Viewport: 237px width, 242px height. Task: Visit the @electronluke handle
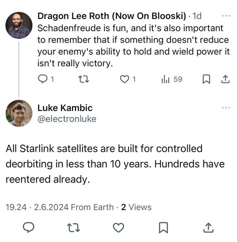67,119
